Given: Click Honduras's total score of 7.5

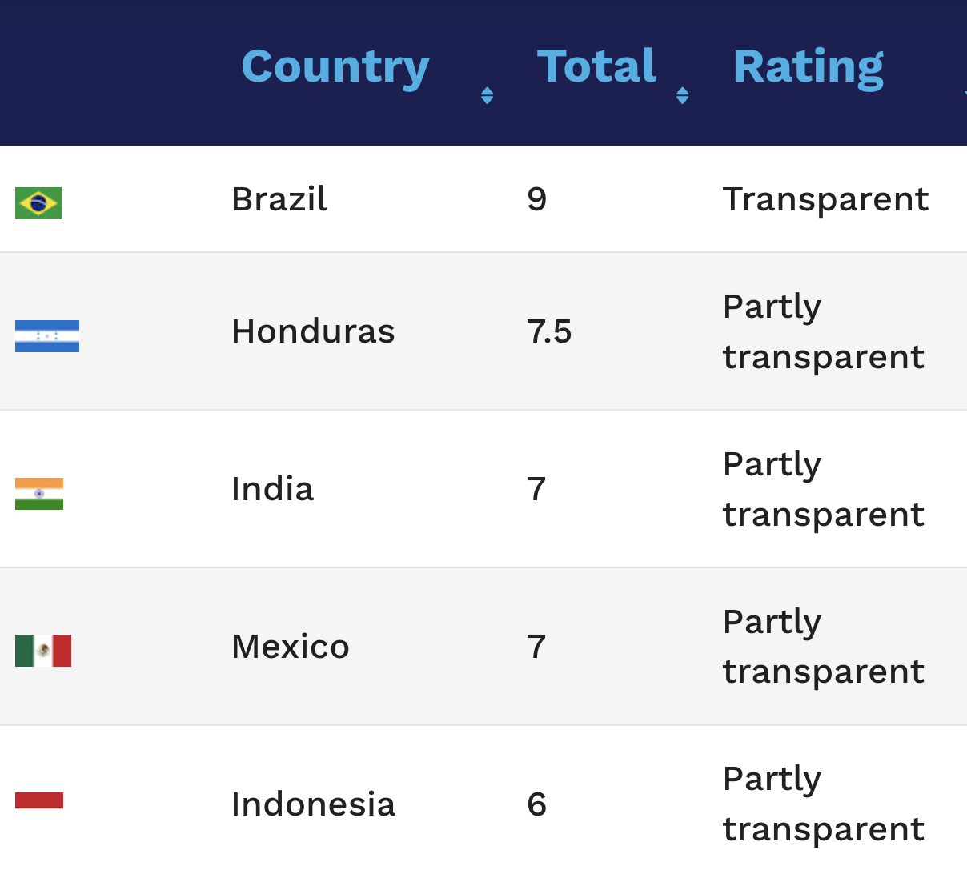Looking at the screenshot, I should 549,331.
